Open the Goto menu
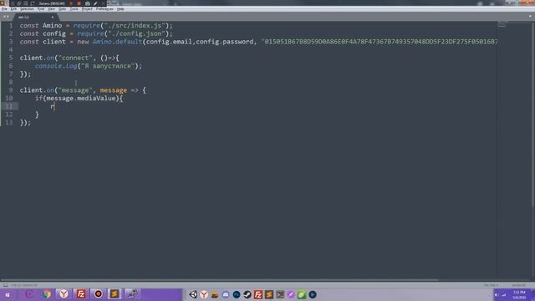This screenshot has width=535, height=301. (63, 9)
